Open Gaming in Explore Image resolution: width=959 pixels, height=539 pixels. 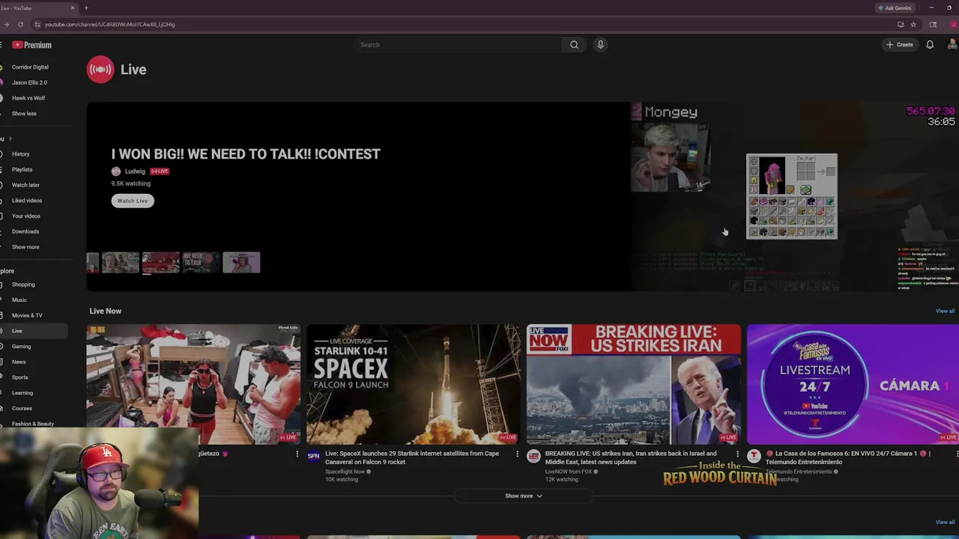tap(21, 347)
